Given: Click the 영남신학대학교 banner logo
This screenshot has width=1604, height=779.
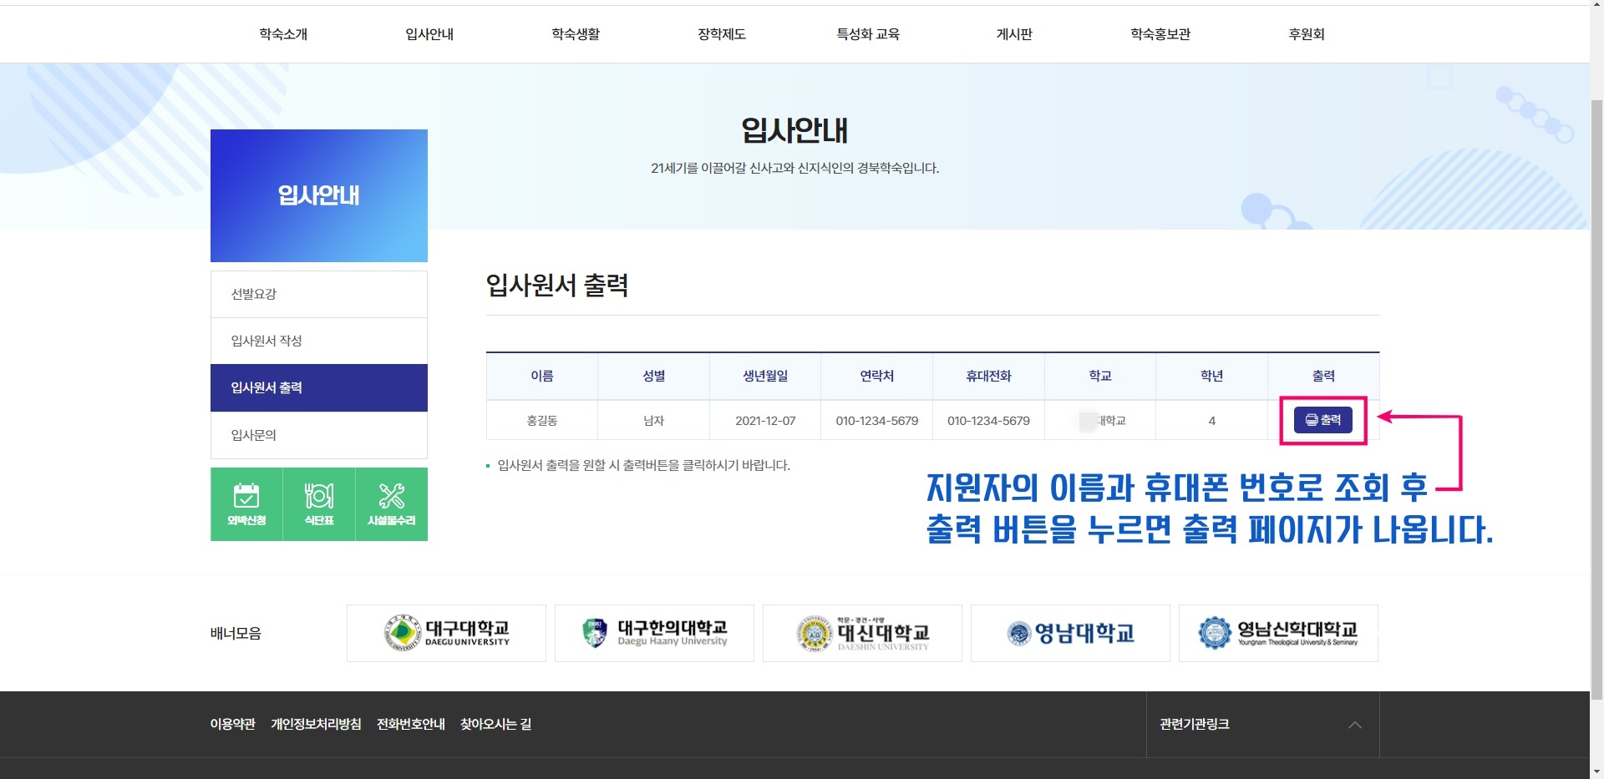Looking at the screenshot, I should 1278,634.
